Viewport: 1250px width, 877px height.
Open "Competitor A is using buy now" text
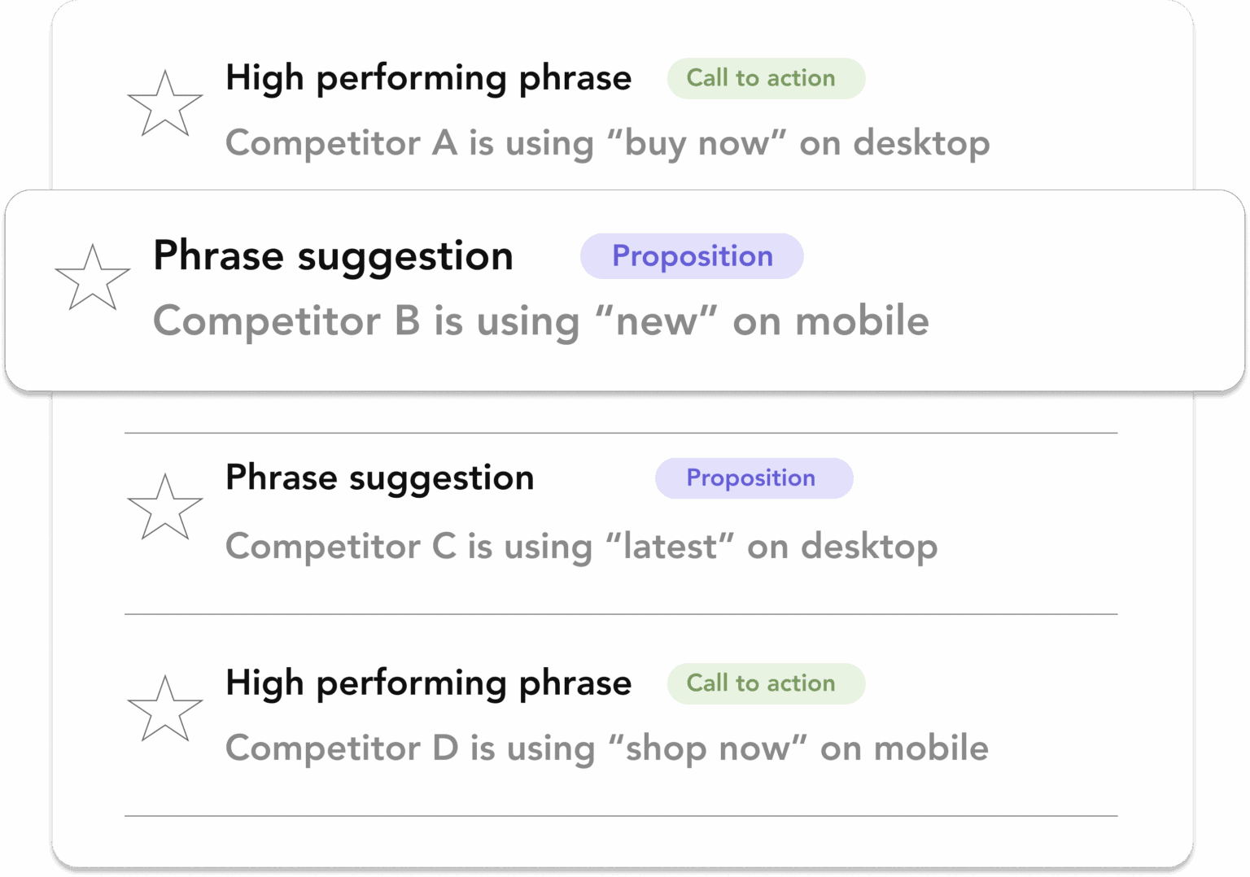pos(608,144)
